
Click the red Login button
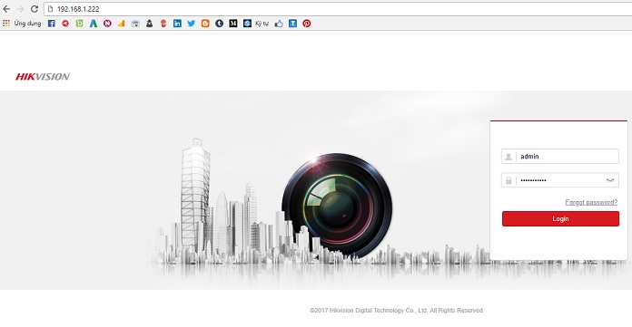click(560, 219)
